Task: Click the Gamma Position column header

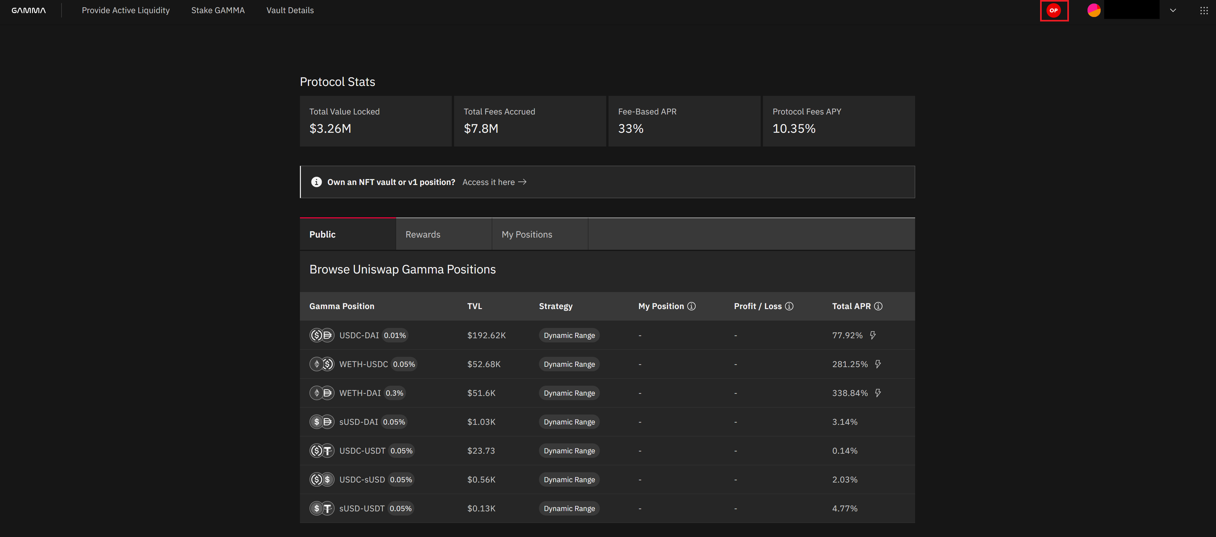Action: (x=342, y=306)
